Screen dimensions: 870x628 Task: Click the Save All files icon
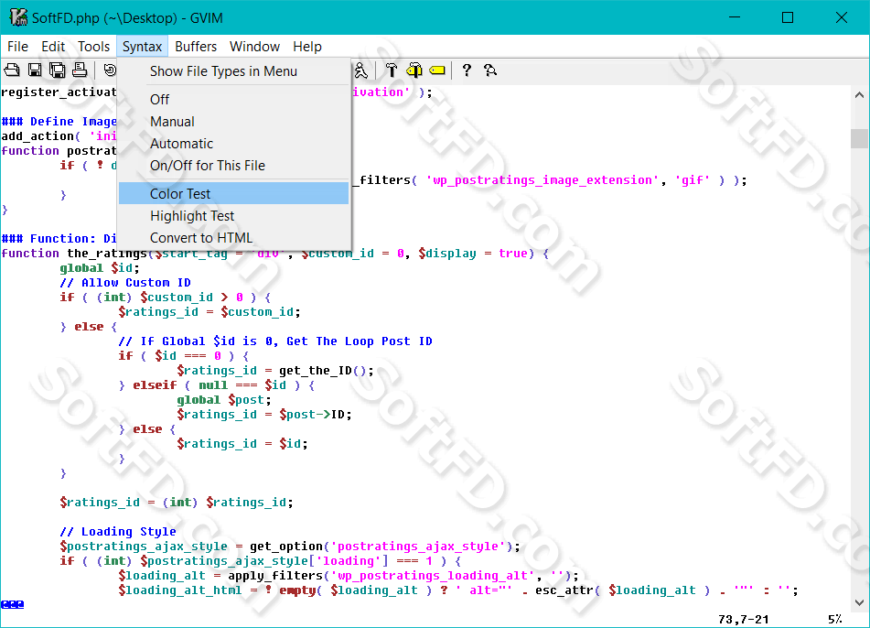(57, 70)
